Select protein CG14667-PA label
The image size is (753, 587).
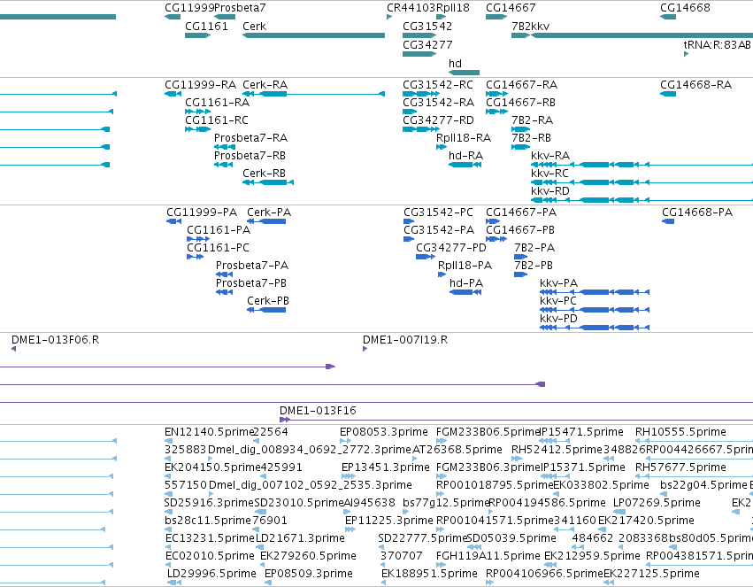tap(521, 212)
